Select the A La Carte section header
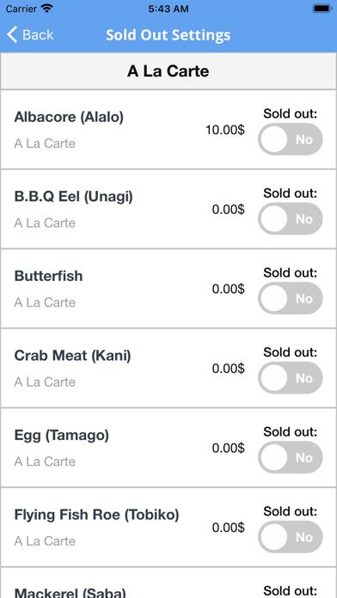Viewport: 337px width, 598px height. 168,71
